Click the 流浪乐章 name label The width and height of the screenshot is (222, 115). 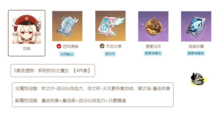click(x=196, y=46)
